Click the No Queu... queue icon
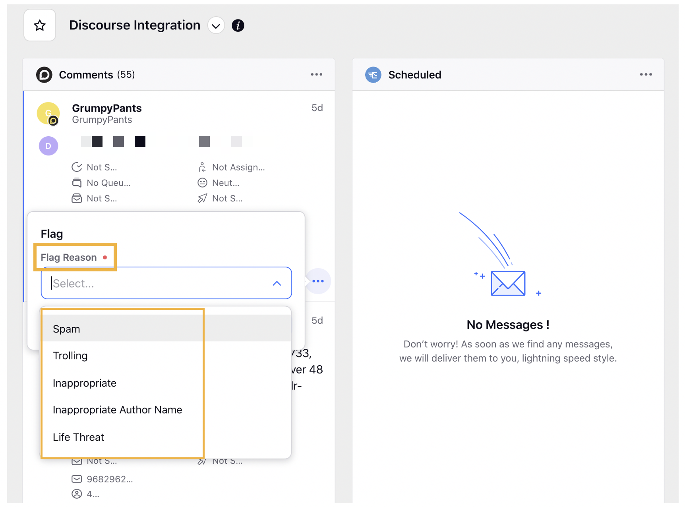The height and width of the screenshot is (507, 685). coord(77,183)
